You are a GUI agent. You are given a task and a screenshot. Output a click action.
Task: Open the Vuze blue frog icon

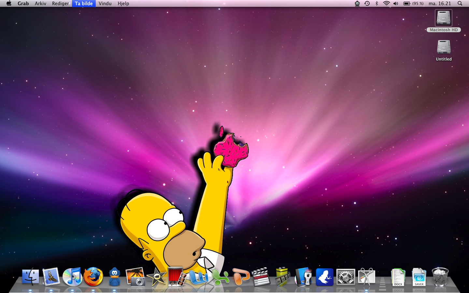(324, 277)
